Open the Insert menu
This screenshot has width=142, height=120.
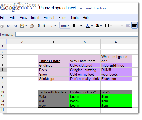(x=35, y=18)
